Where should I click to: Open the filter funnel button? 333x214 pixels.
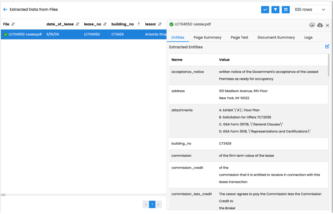coord(275,9)
